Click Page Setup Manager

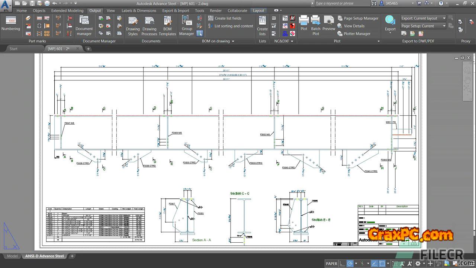click(x=358, y=18)
